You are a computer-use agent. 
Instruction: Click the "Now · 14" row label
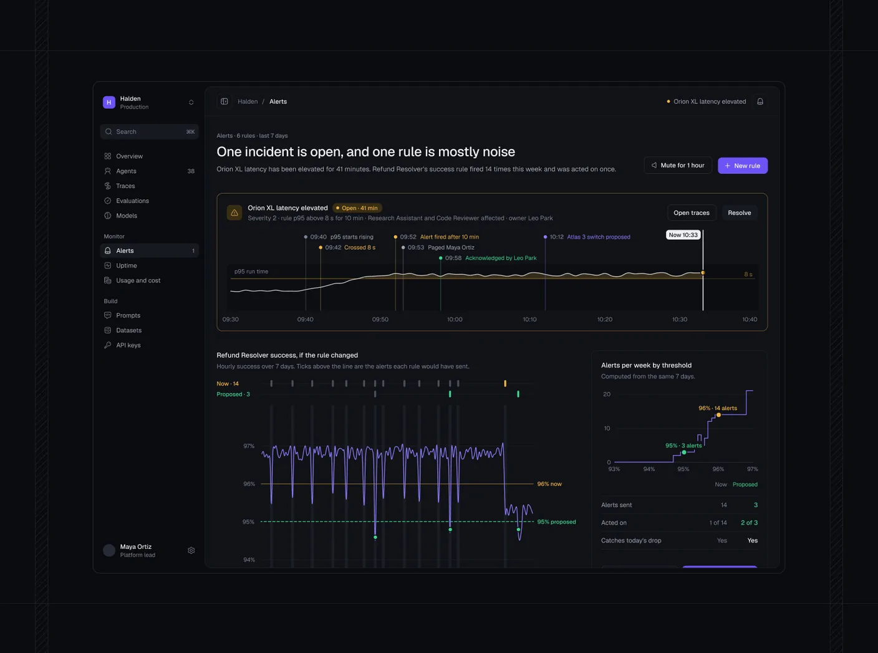[x=228, y=384]
